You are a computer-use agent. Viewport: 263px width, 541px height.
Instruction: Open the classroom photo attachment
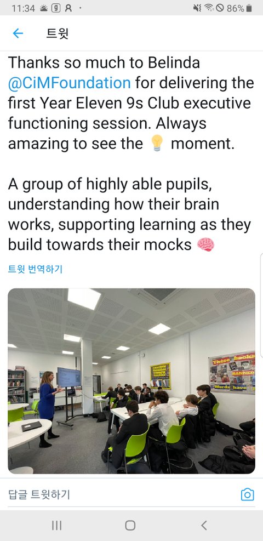tap(131, 381)
